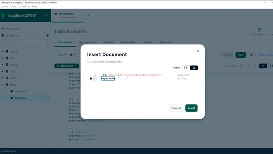Open traininfo collection options menu
This screenshot has height=154, width=273.
click(47, 98)
